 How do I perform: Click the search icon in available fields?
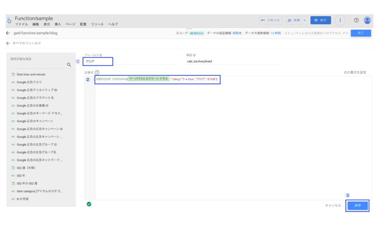click(69, 65)
